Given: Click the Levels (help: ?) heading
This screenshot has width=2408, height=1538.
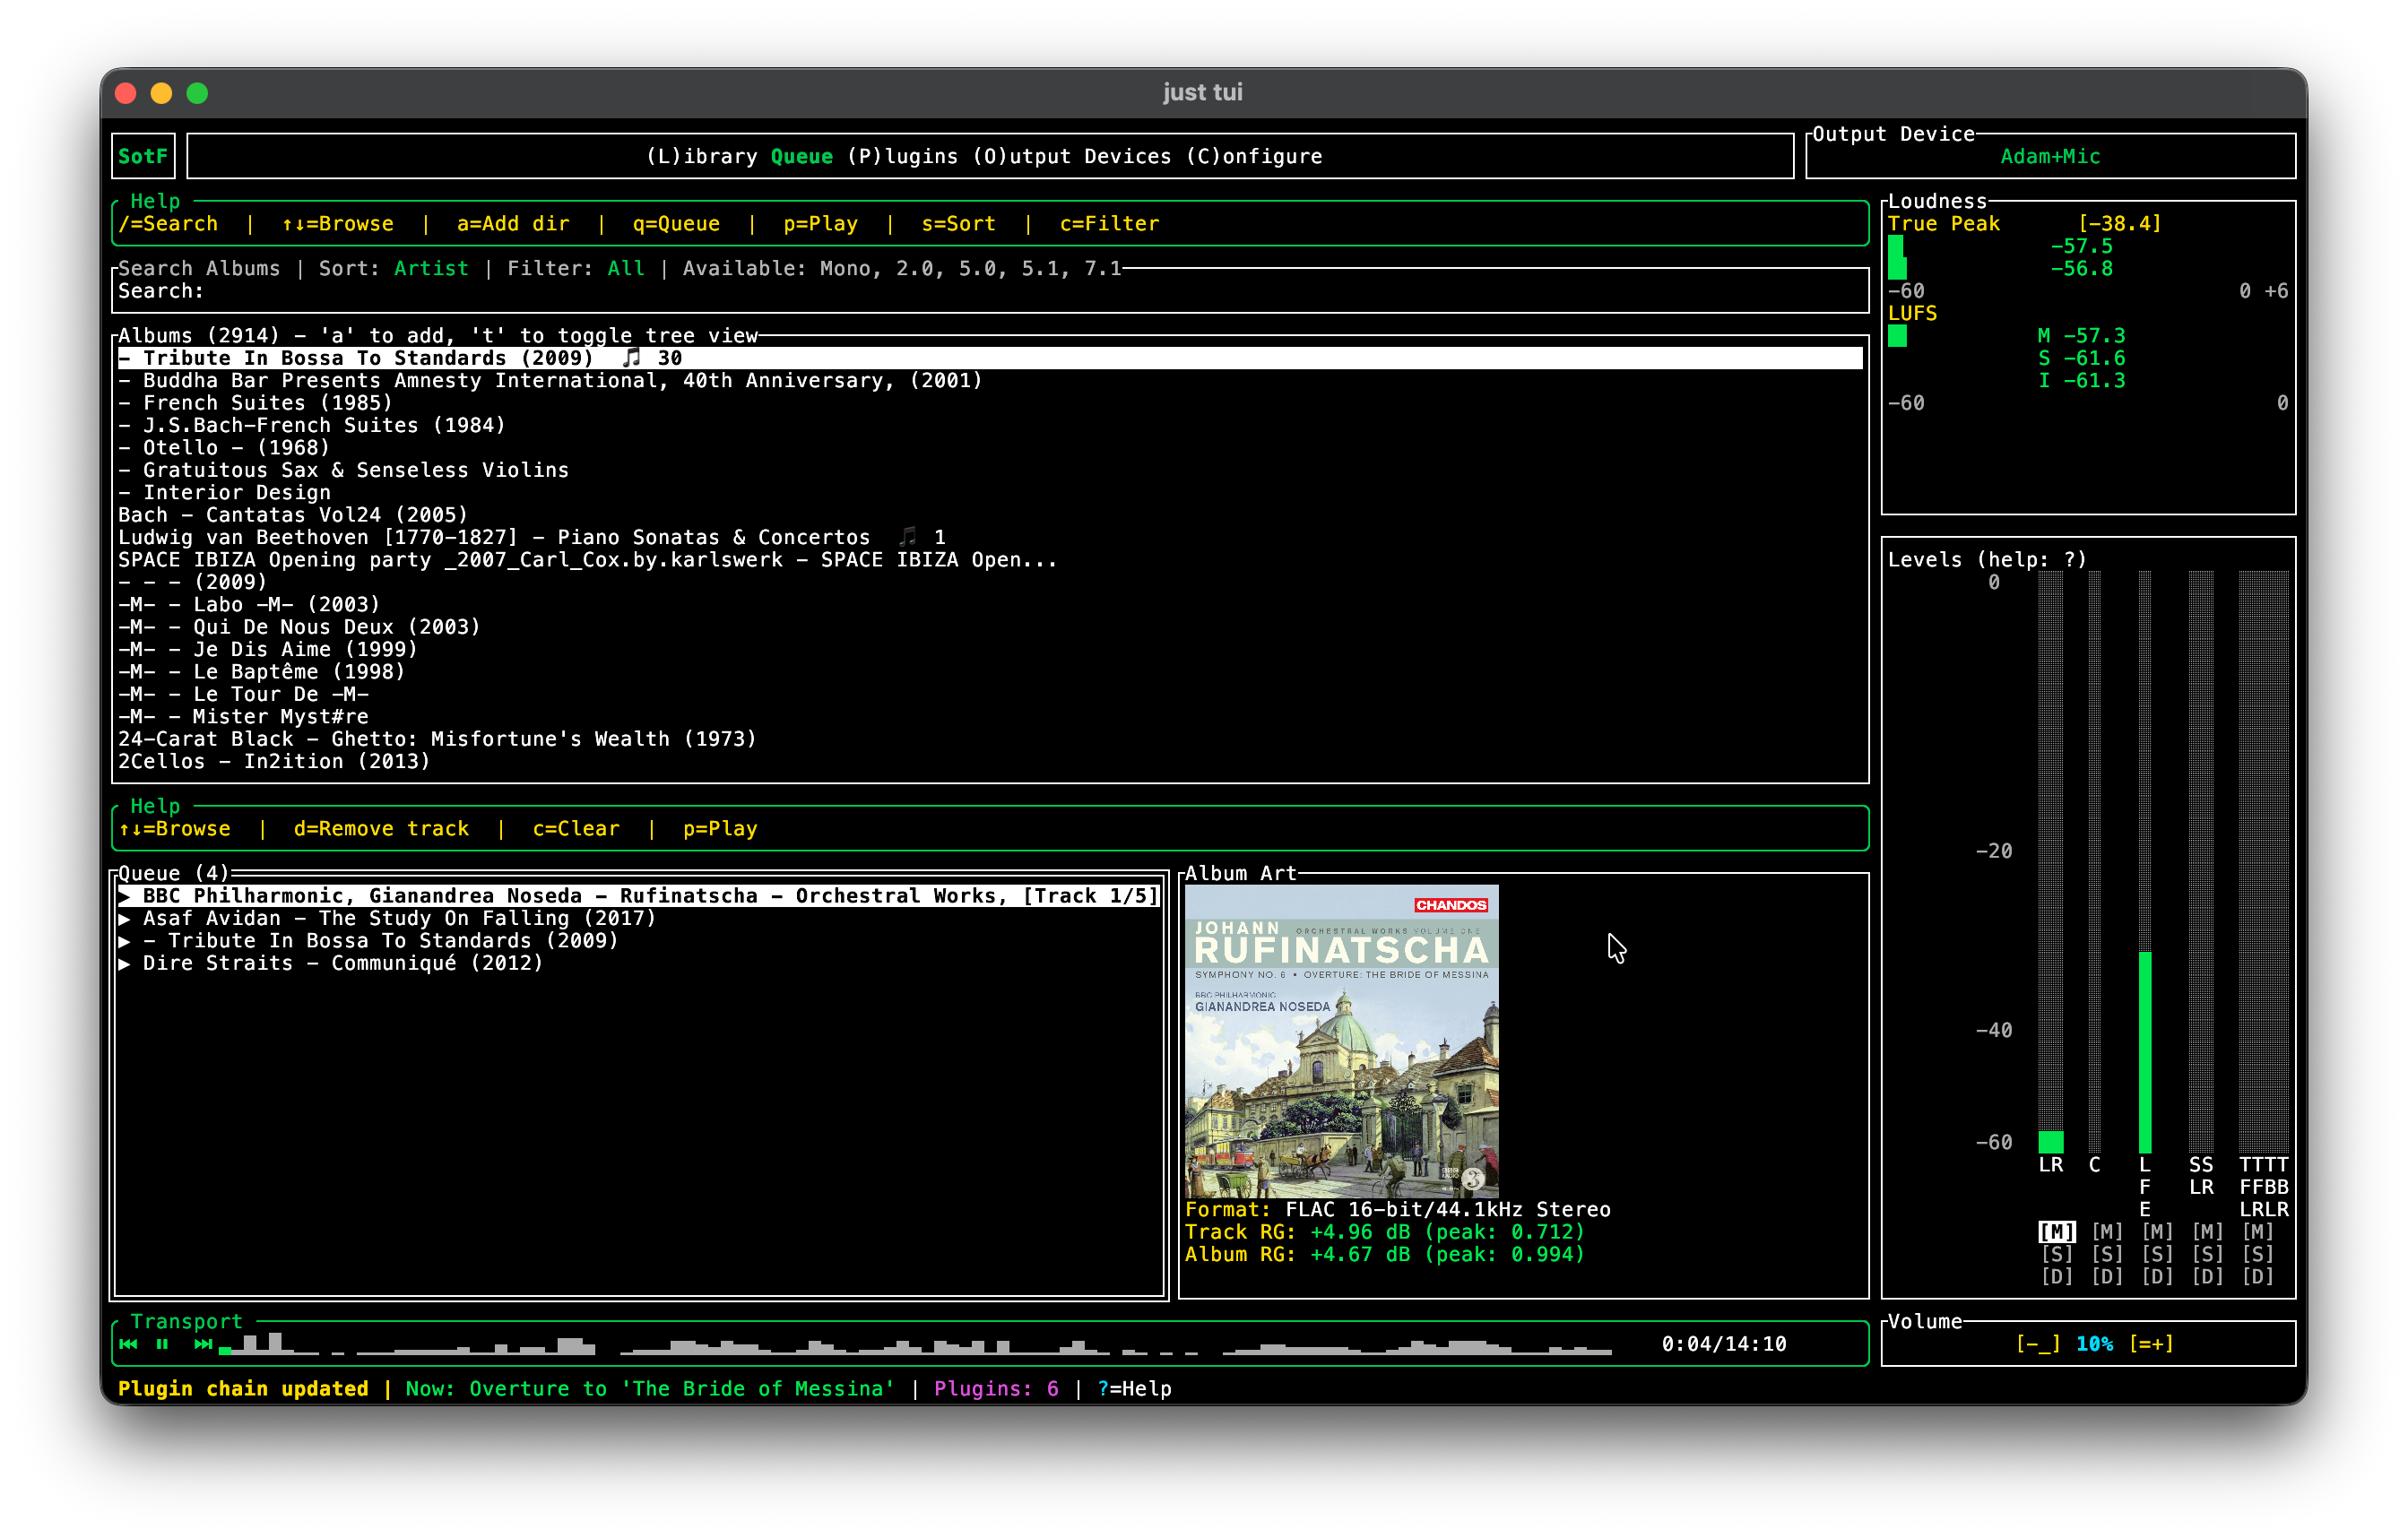Looking at the screenshot, I should [1987, 560].
